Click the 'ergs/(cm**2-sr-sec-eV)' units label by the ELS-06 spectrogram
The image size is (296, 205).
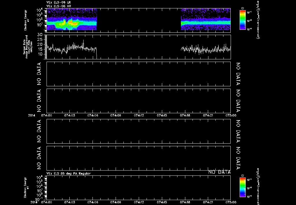coord(258,20)
